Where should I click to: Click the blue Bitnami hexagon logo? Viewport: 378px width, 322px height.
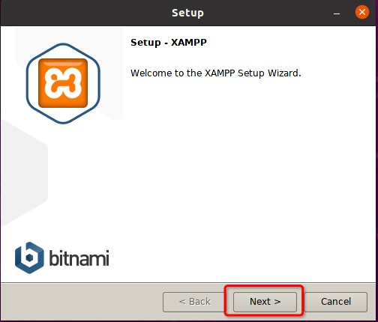click(x=29, y=258)
